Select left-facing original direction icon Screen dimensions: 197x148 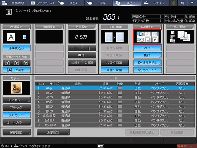[7, 63]
